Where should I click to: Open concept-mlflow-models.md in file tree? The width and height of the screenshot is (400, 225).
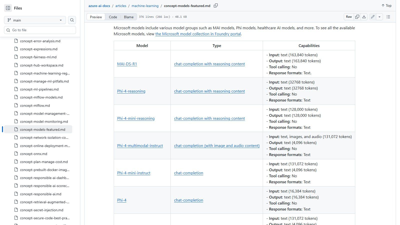tap(41, 97)
